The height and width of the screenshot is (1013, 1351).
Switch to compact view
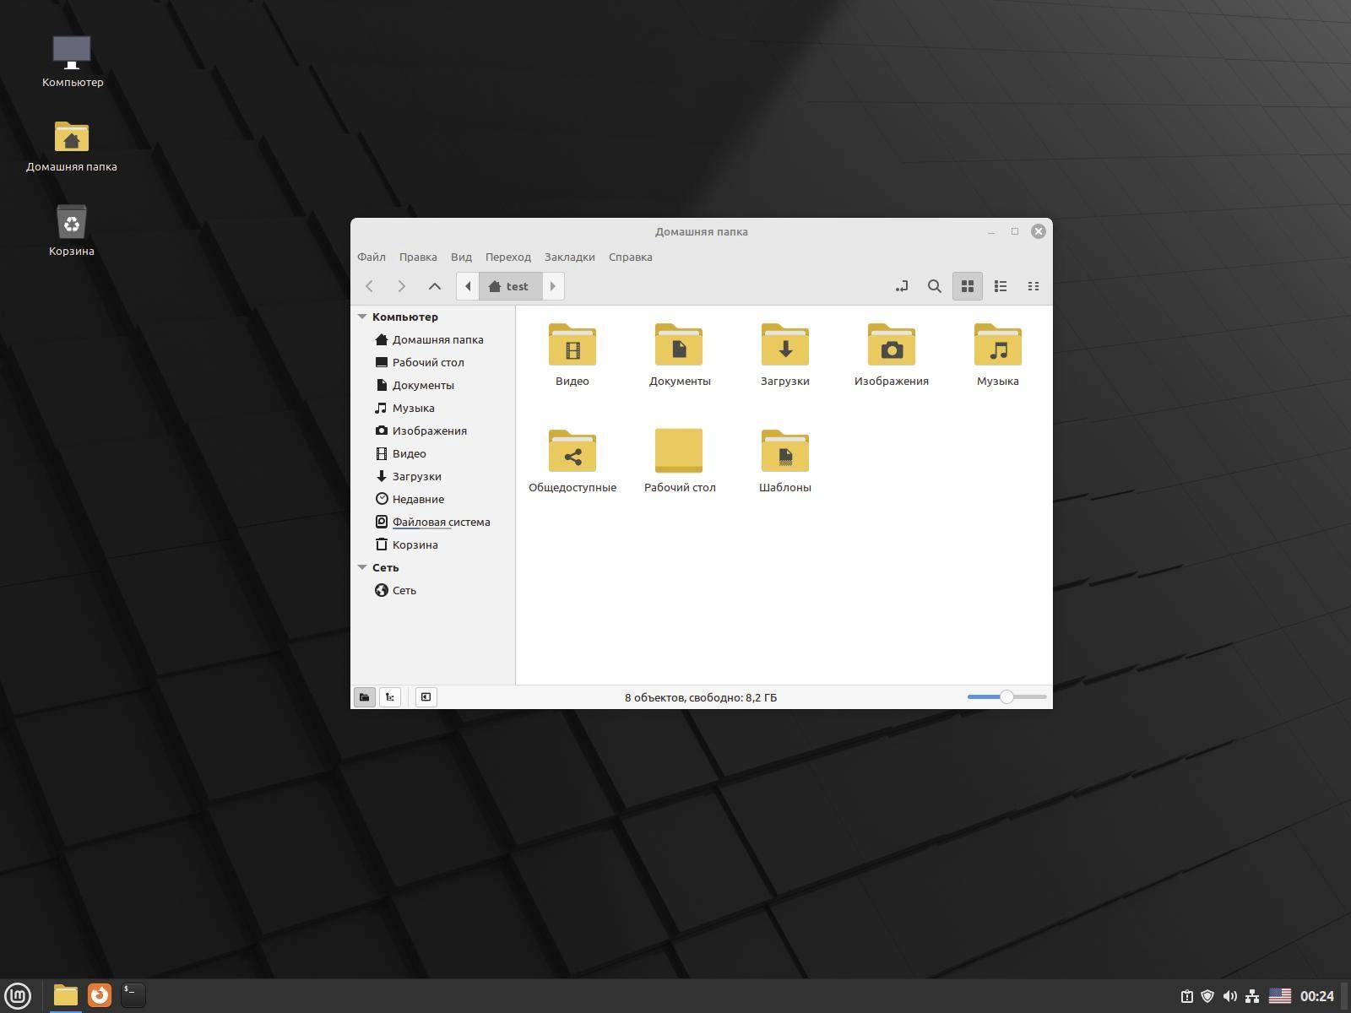pos(1034,286)
